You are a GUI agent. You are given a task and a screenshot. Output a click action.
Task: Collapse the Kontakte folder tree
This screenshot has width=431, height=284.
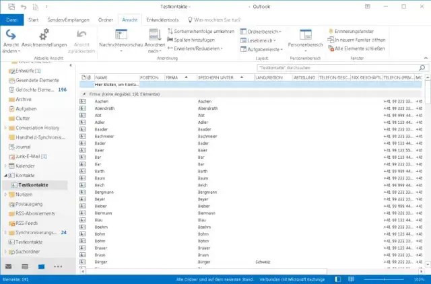(6, 175)
